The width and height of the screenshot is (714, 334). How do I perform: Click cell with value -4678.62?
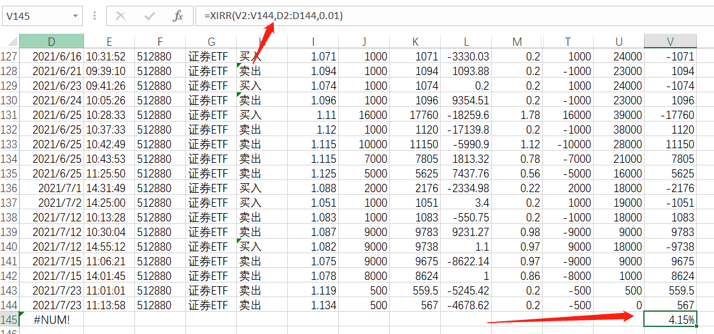pyautogui.click(x=466, y=305)
